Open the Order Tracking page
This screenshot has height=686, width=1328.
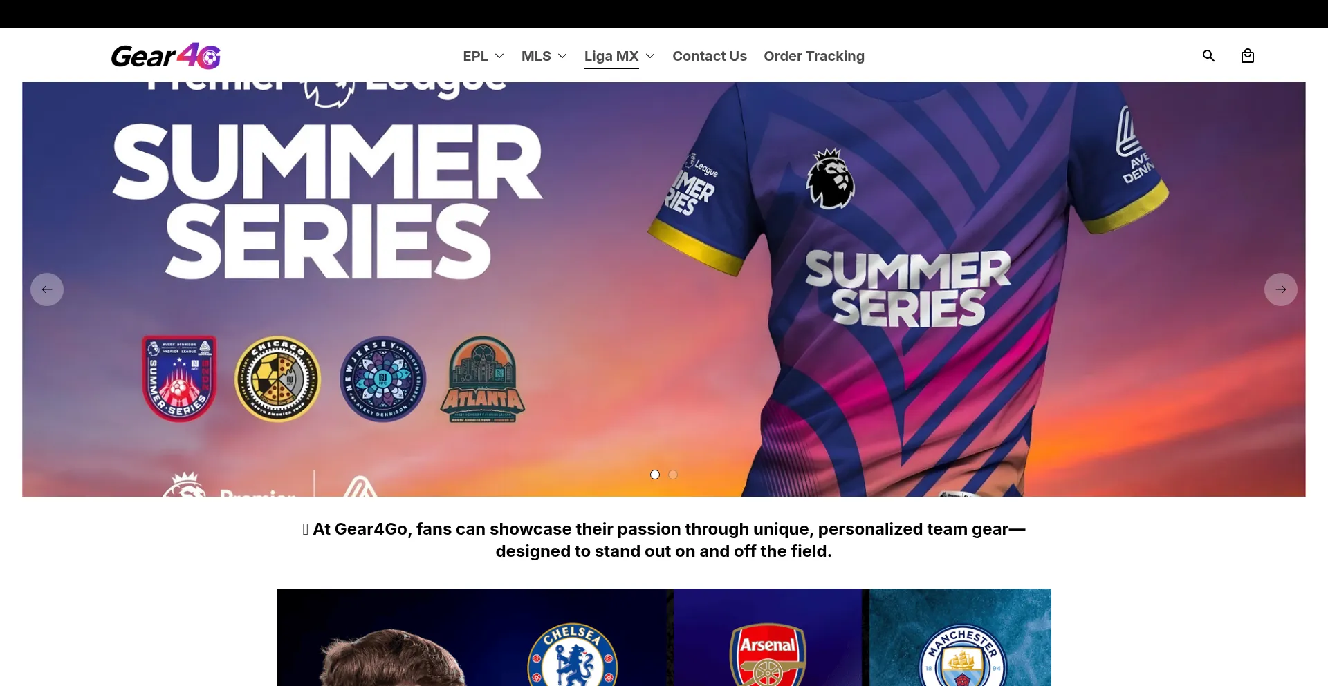coord(814,56)
